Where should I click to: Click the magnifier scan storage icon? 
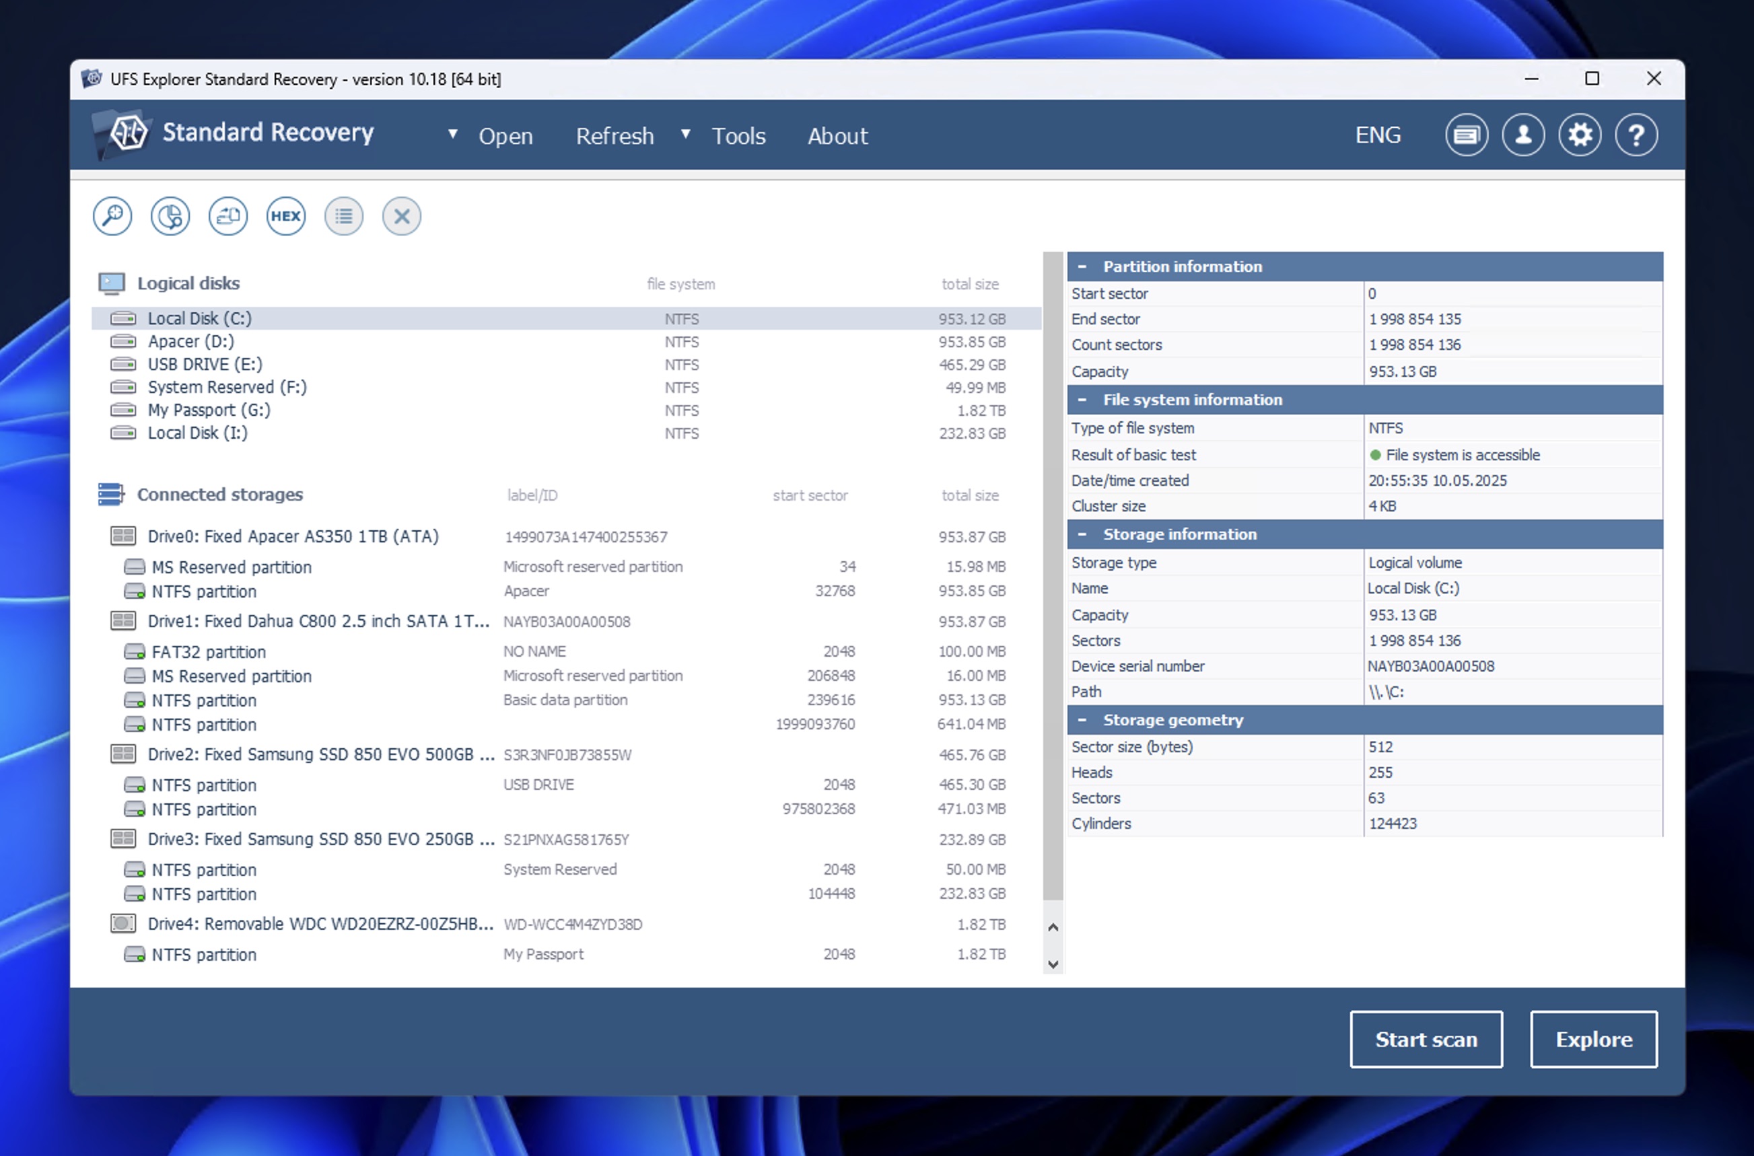point(112,216)
